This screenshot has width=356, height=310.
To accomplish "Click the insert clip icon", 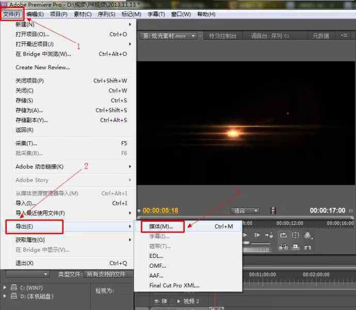I will click(283, 247).
